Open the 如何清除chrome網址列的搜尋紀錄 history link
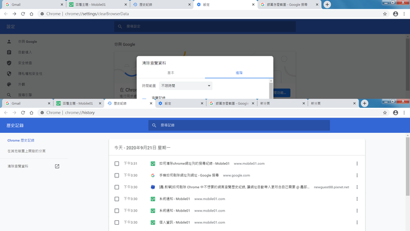The width and height of the screenshot is (410, 231). (x=194, y=164)
